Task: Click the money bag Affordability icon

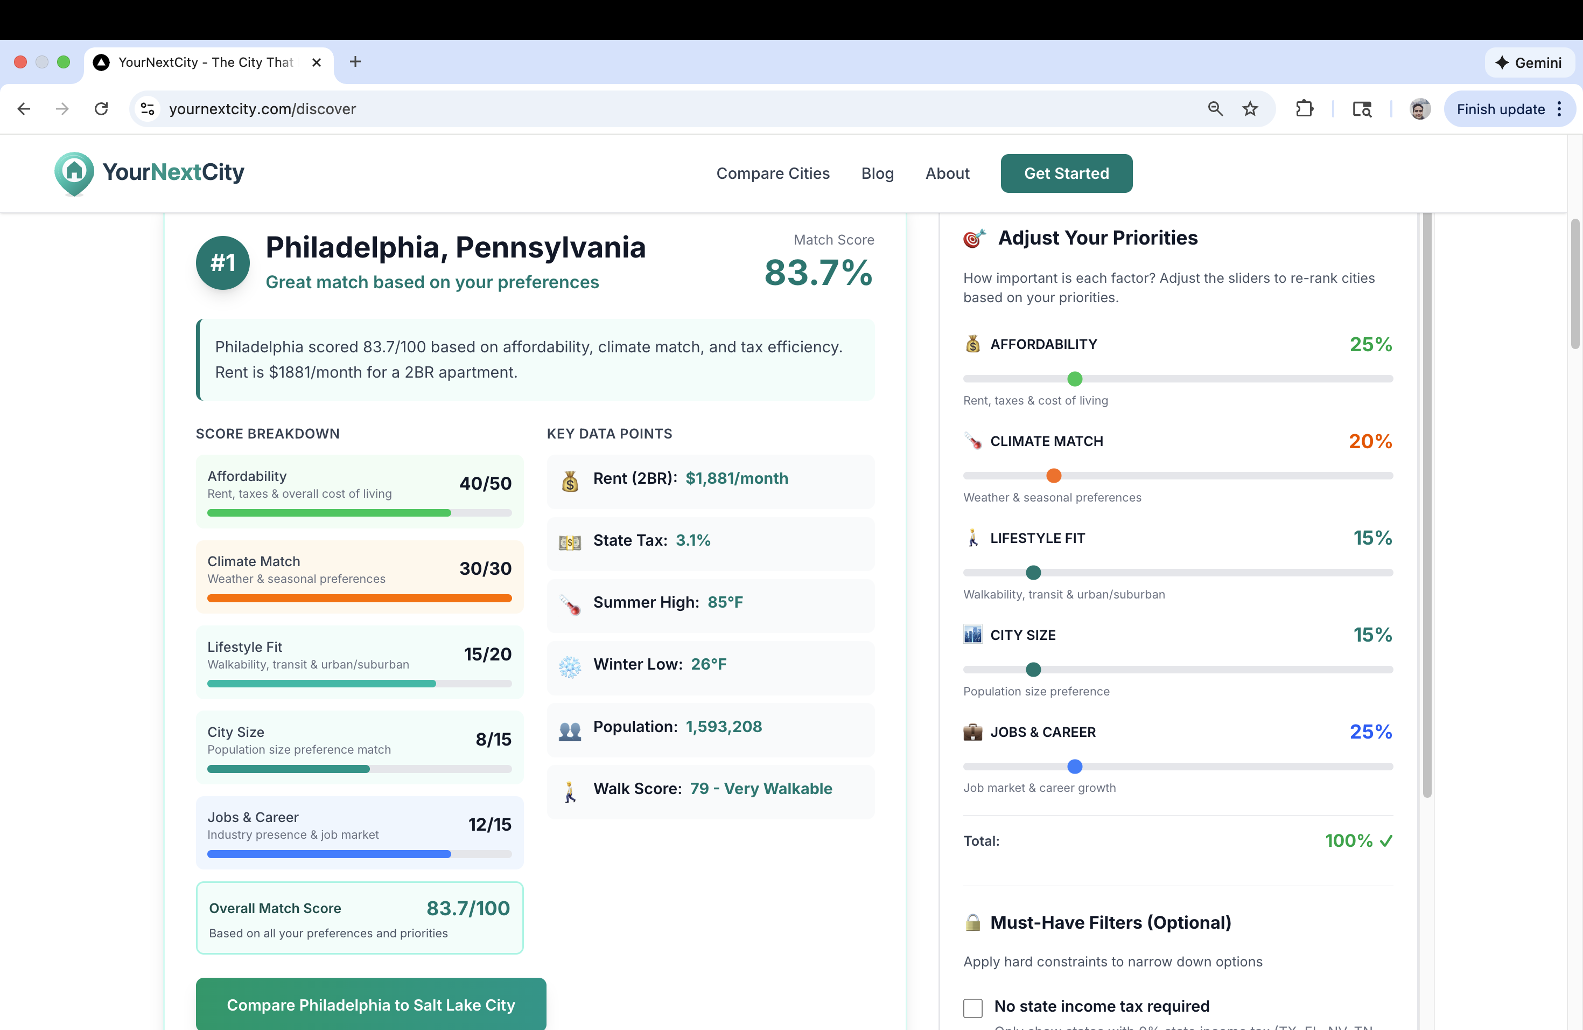Action: (973, 344)
